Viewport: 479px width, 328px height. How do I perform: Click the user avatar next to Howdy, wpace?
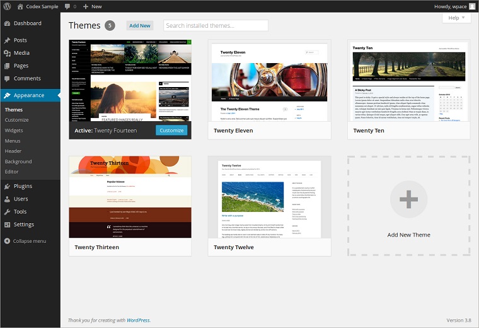(472, 6)
